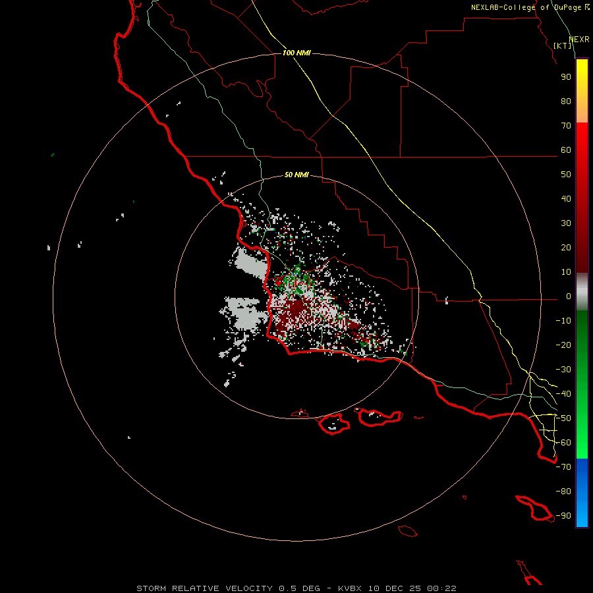Click the -20 value on the velocity scale
The height and width of the screenshot is (593, 593).
point(563,345)
